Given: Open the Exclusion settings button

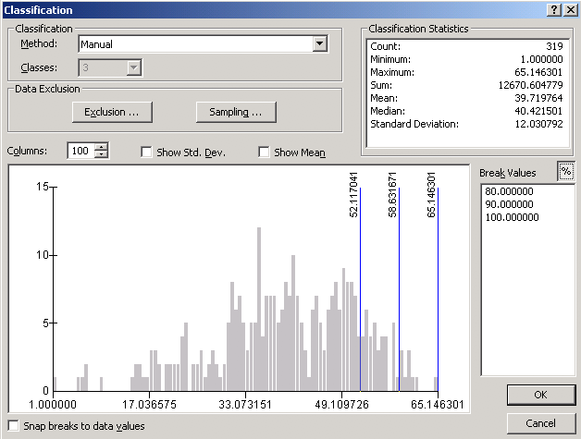Looking at the screenshot, I should 111,112.
